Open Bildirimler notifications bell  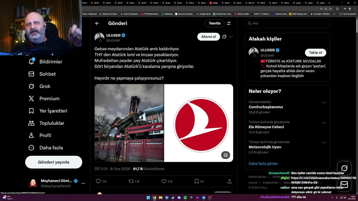point(31,62)
